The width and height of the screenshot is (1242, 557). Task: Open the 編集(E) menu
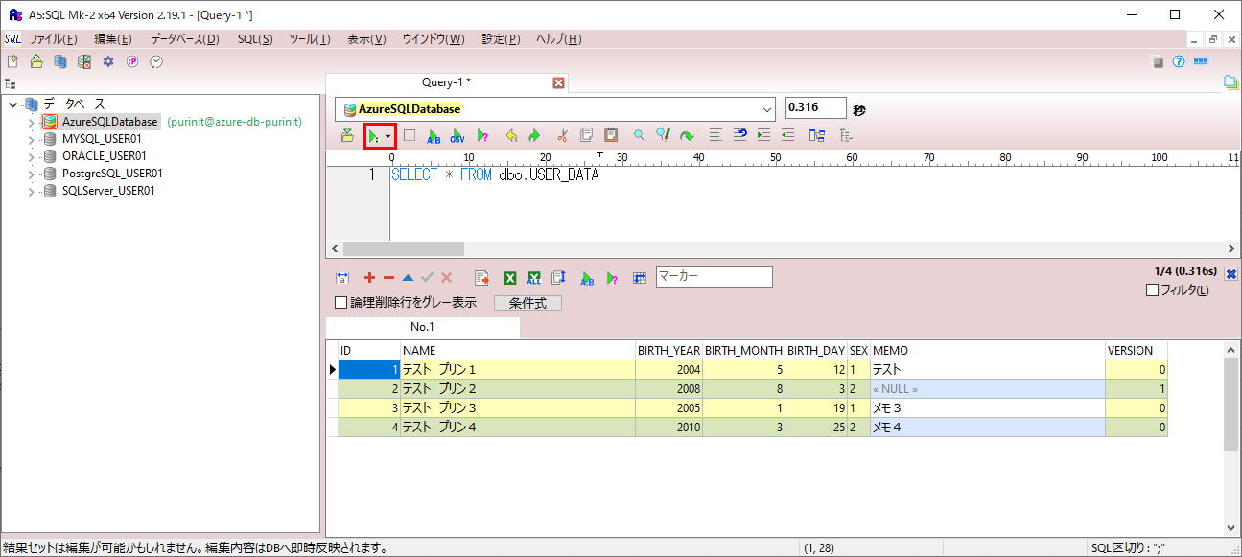click(x=113, y=39)
